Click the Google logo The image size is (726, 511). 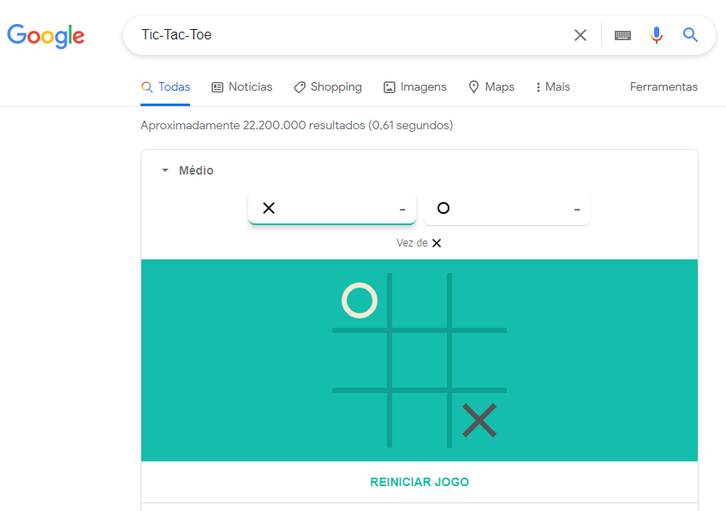[x=45, y=36]
